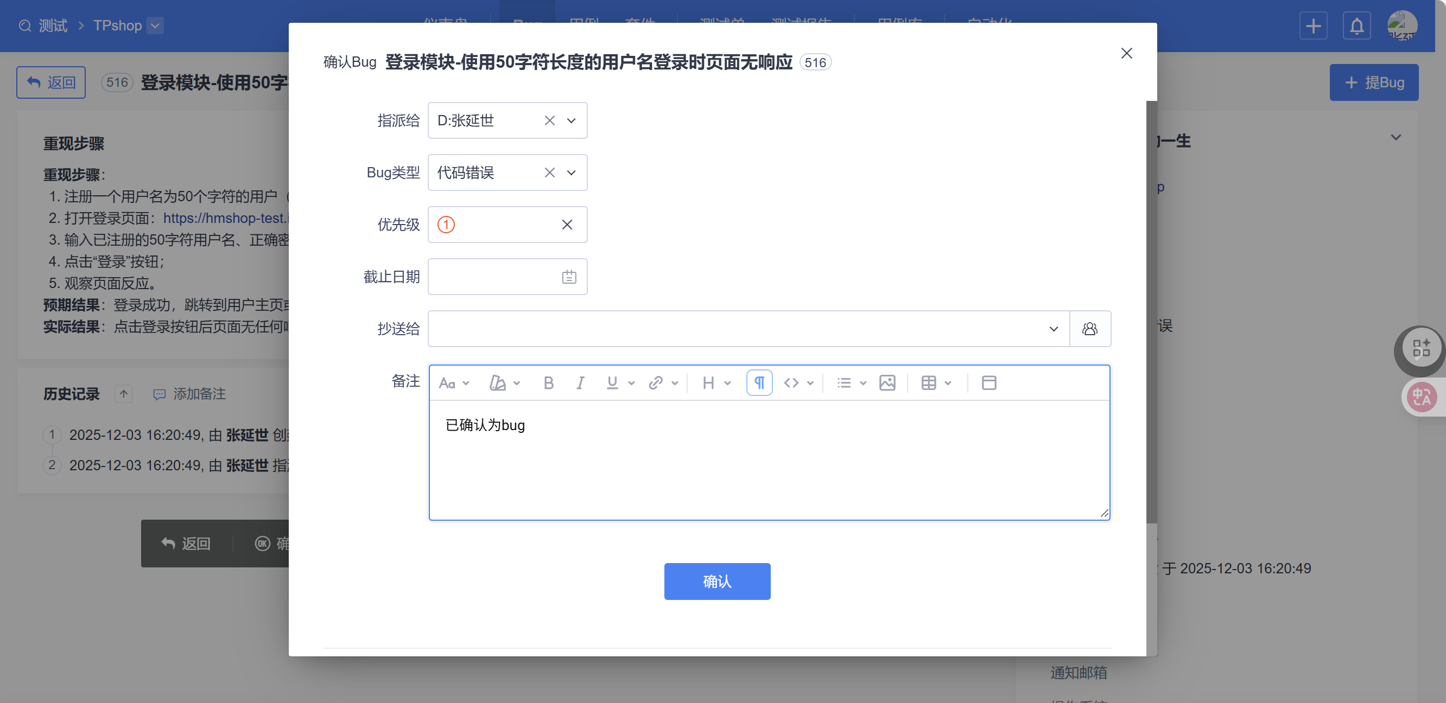Open the notifications bell
The width and height of the screenshot is (1446, 703).
point(1356,26)
